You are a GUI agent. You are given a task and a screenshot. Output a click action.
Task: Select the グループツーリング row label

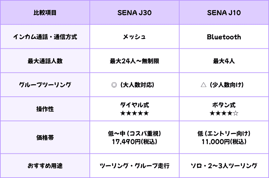click(x=45, y=85)
